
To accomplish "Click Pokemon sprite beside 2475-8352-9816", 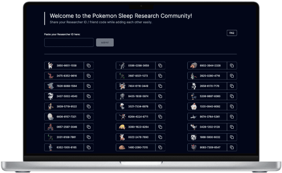I will coord(51,76).
